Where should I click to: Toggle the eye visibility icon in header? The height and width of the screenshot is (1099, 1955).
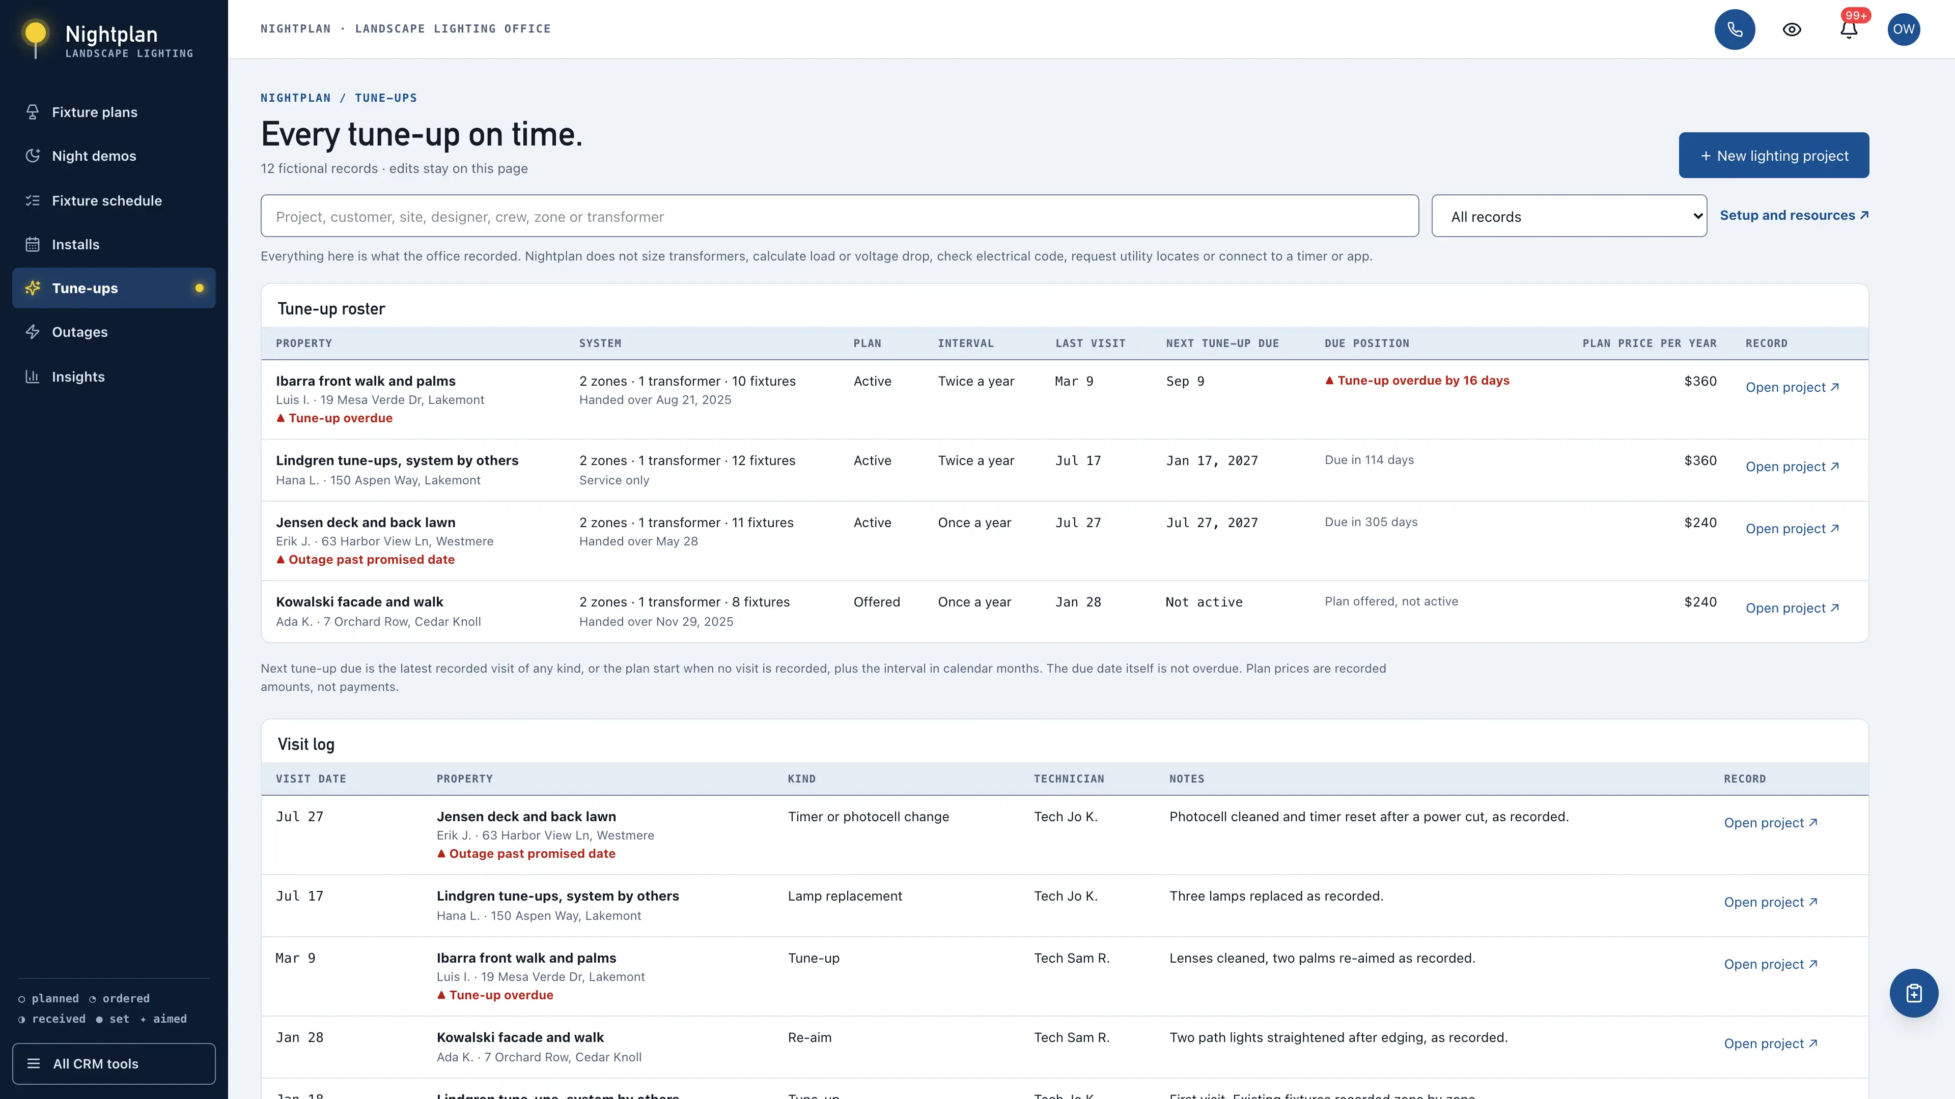point(1792,30)
